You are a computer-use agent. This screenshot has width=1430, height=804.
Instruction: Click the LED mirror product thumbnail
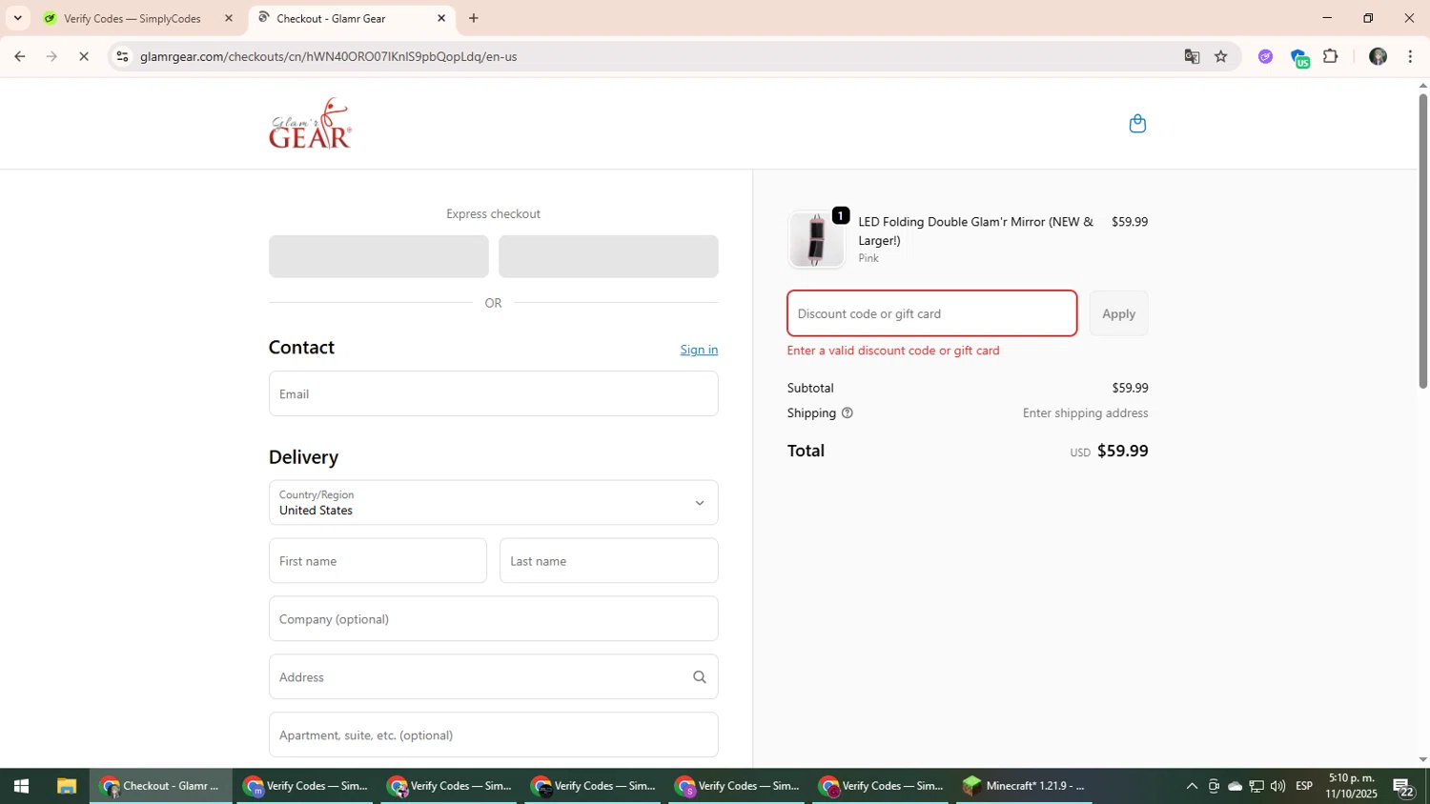(816, 239)
